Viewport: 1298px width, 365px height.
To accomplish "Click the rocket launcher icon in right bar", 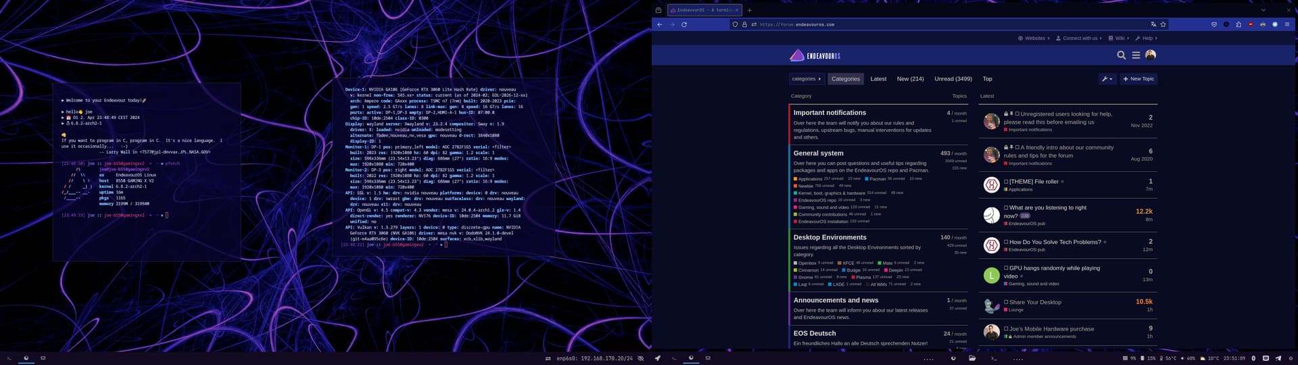I will pyautogui.click(x=658, y=358).
